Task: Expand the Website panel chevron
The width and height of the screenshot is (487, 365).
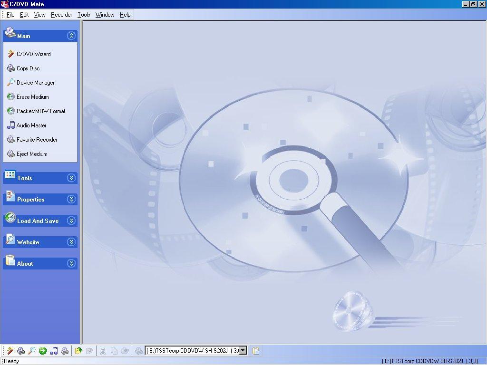Action: click(71, 242)
